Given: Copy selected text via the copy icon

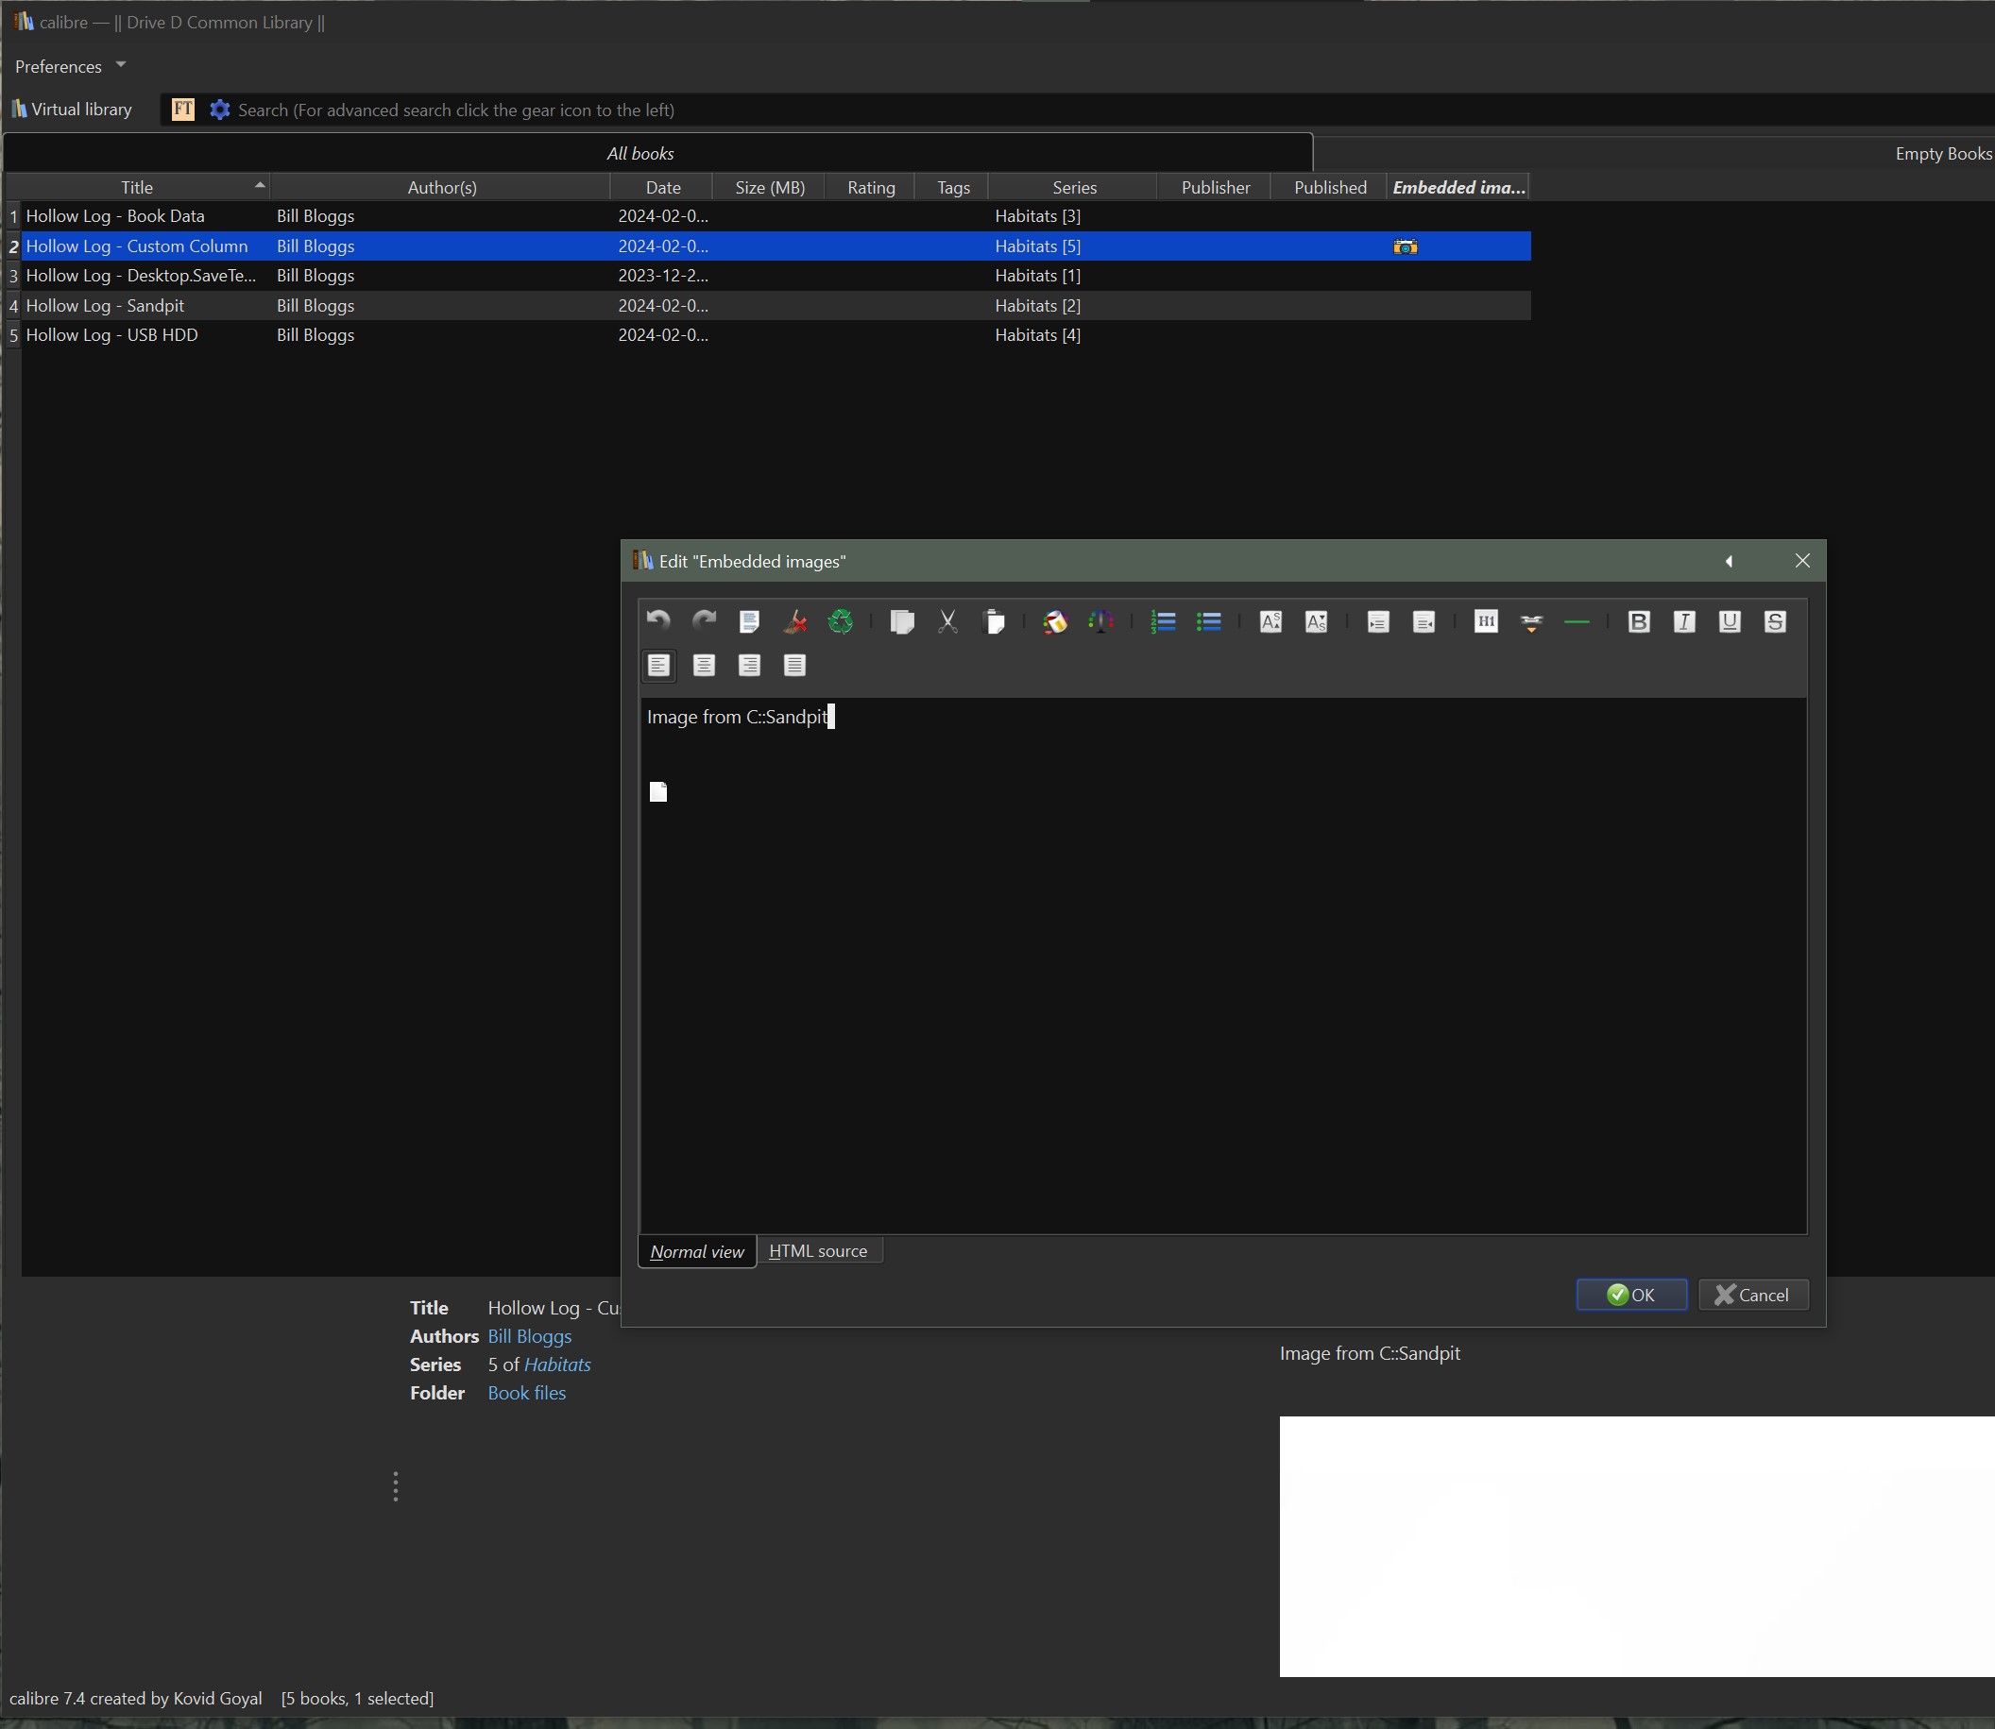Looking at the screenshot, I should pyautogui.click(x=901, y=621).
